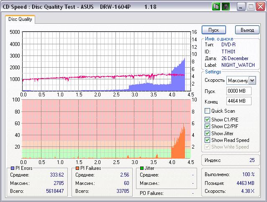Disable the Show Jitter checkbox

tap(207, 133)
